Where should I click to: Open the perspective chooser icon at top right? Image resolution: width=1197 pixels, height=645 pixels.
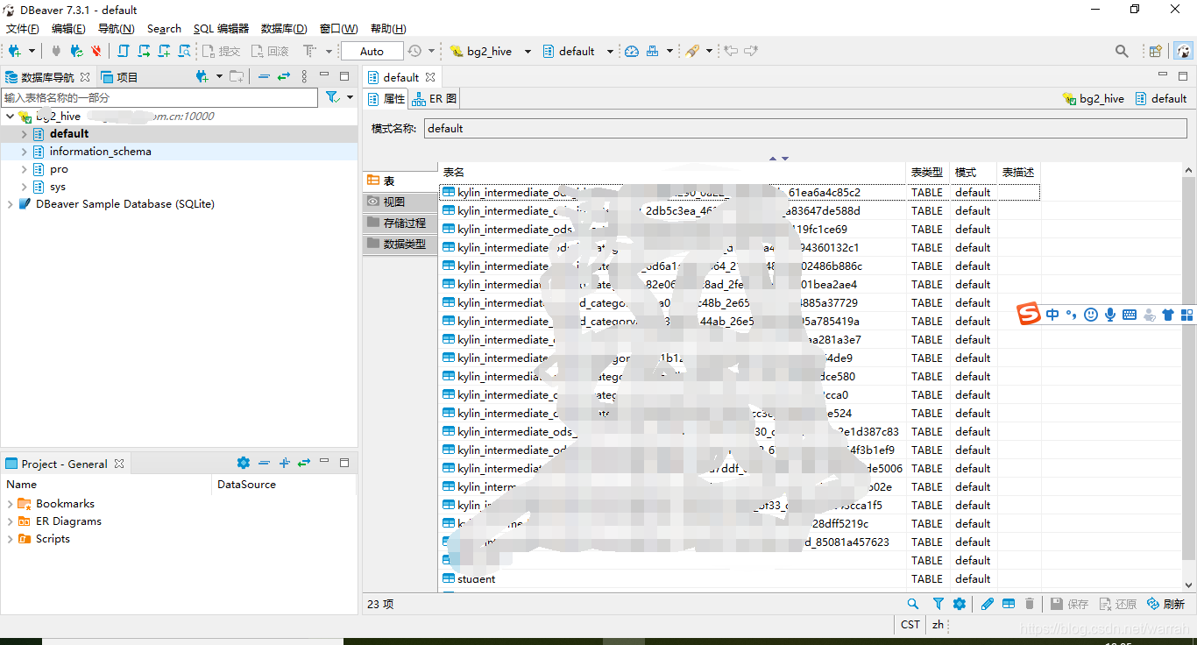1156,51
